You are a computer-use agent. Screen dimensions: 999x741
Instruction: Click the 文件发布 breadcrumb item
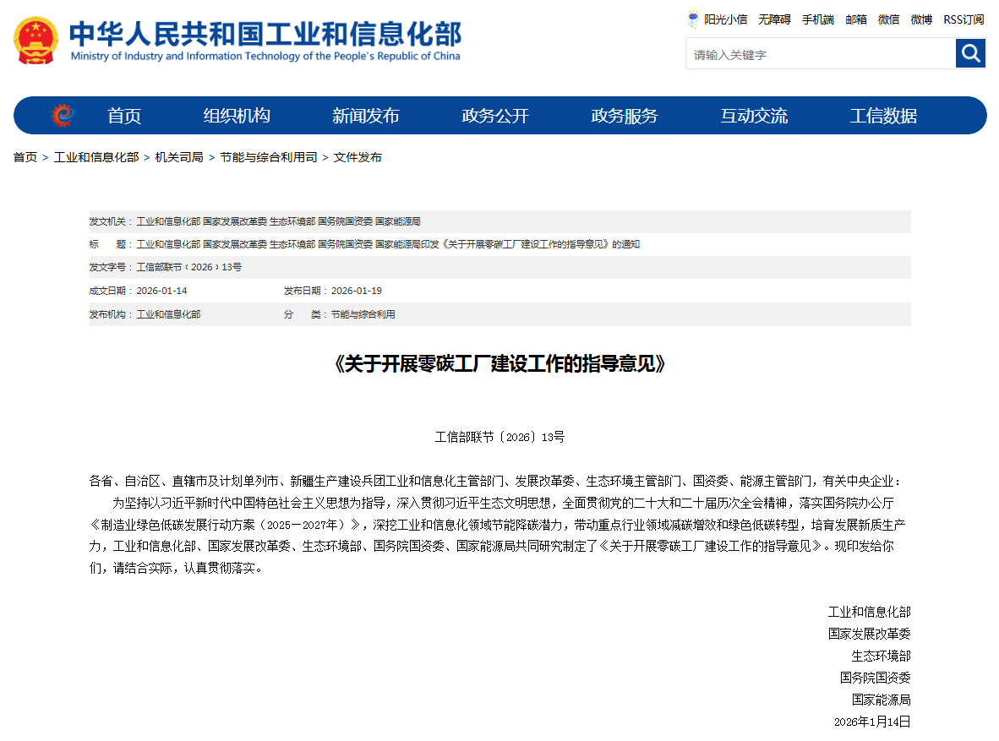click(359, 156)
